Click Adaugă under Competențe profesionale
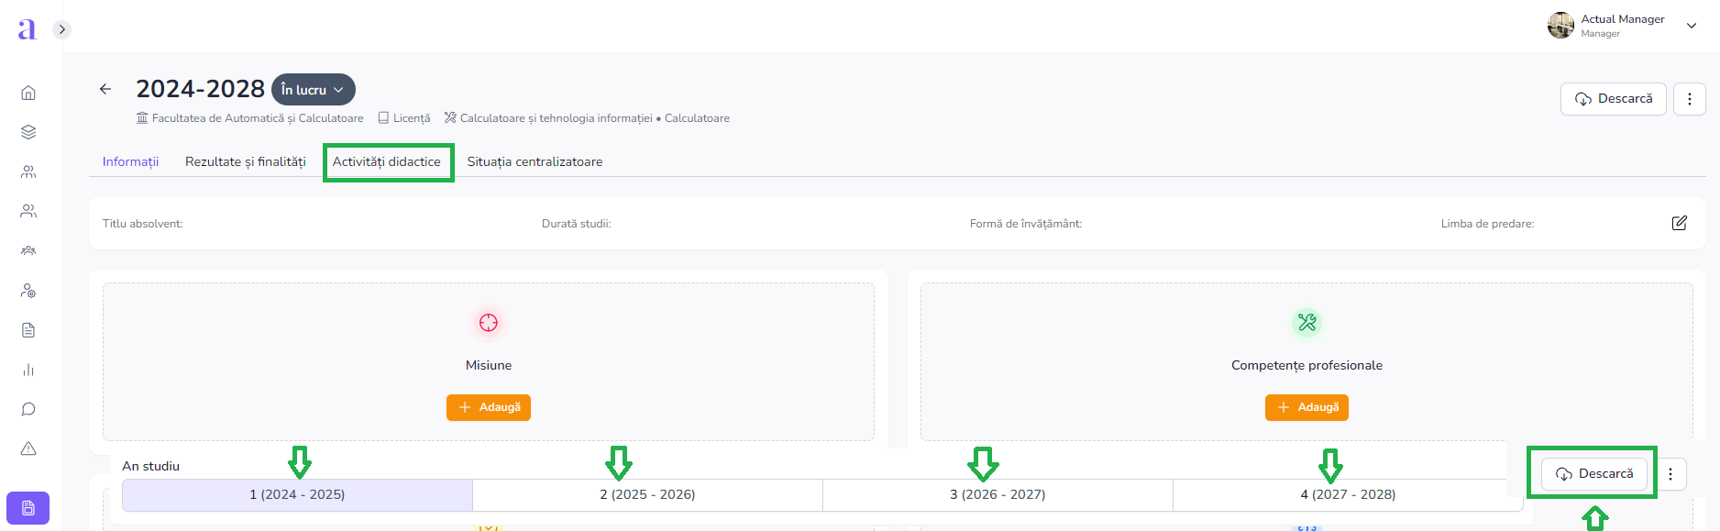1720x531 pixels. (1307, 407)
